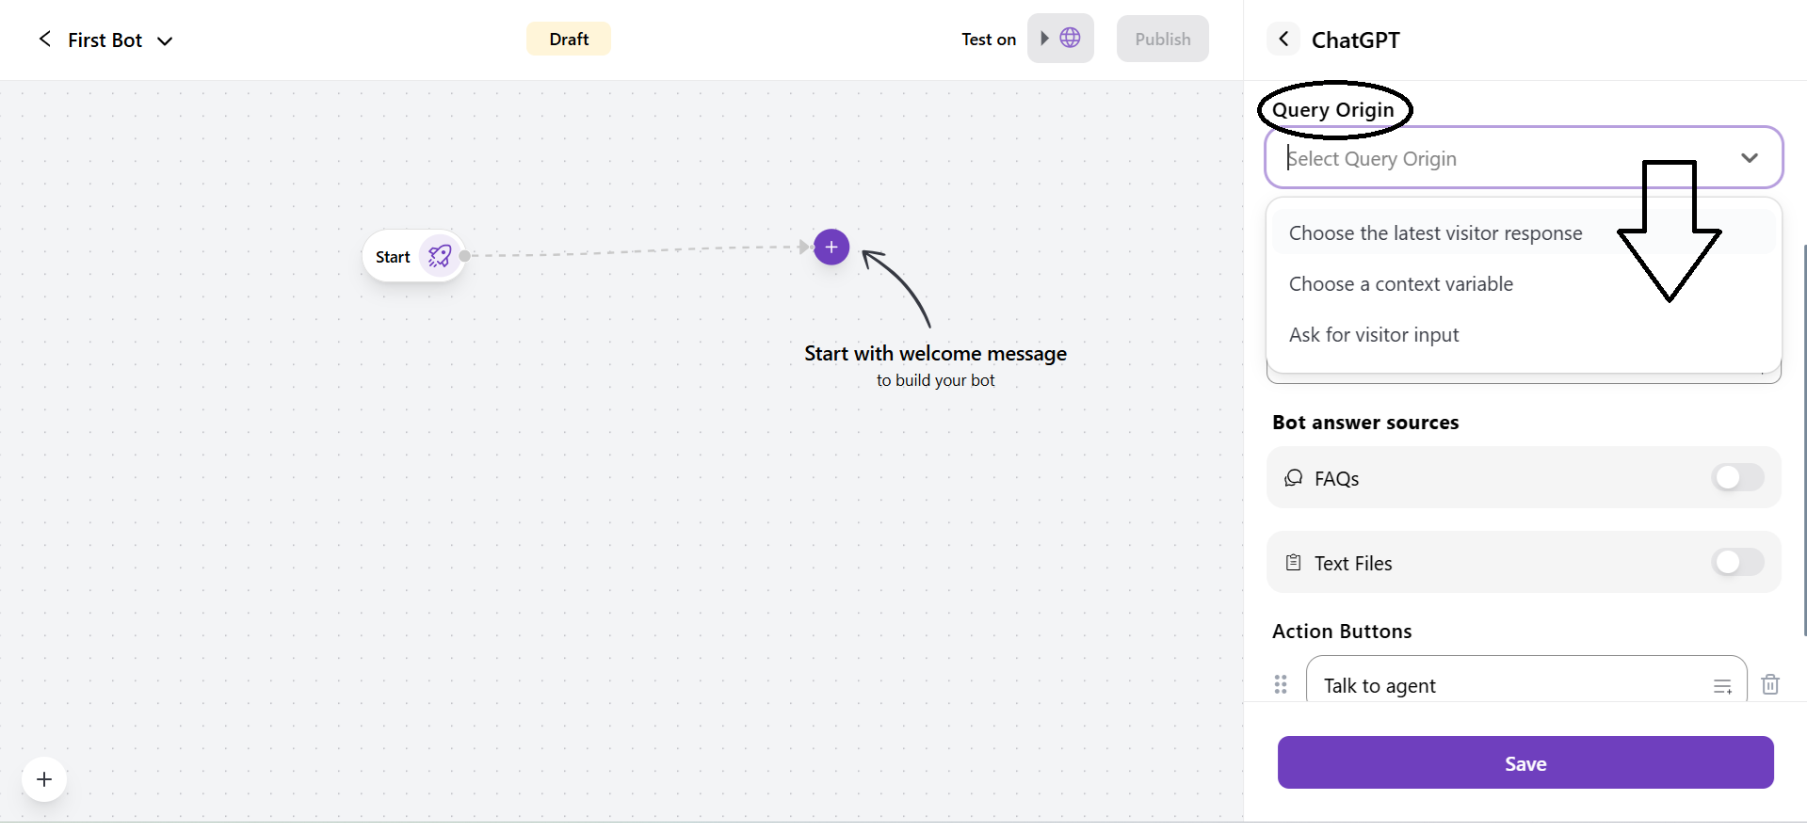
Task: Delete the Talk to agent action button
Action: click(1770, 685)
